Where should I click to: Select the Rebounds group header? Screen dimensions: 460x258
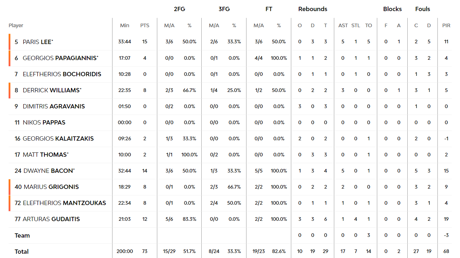[x=313, y=9]
